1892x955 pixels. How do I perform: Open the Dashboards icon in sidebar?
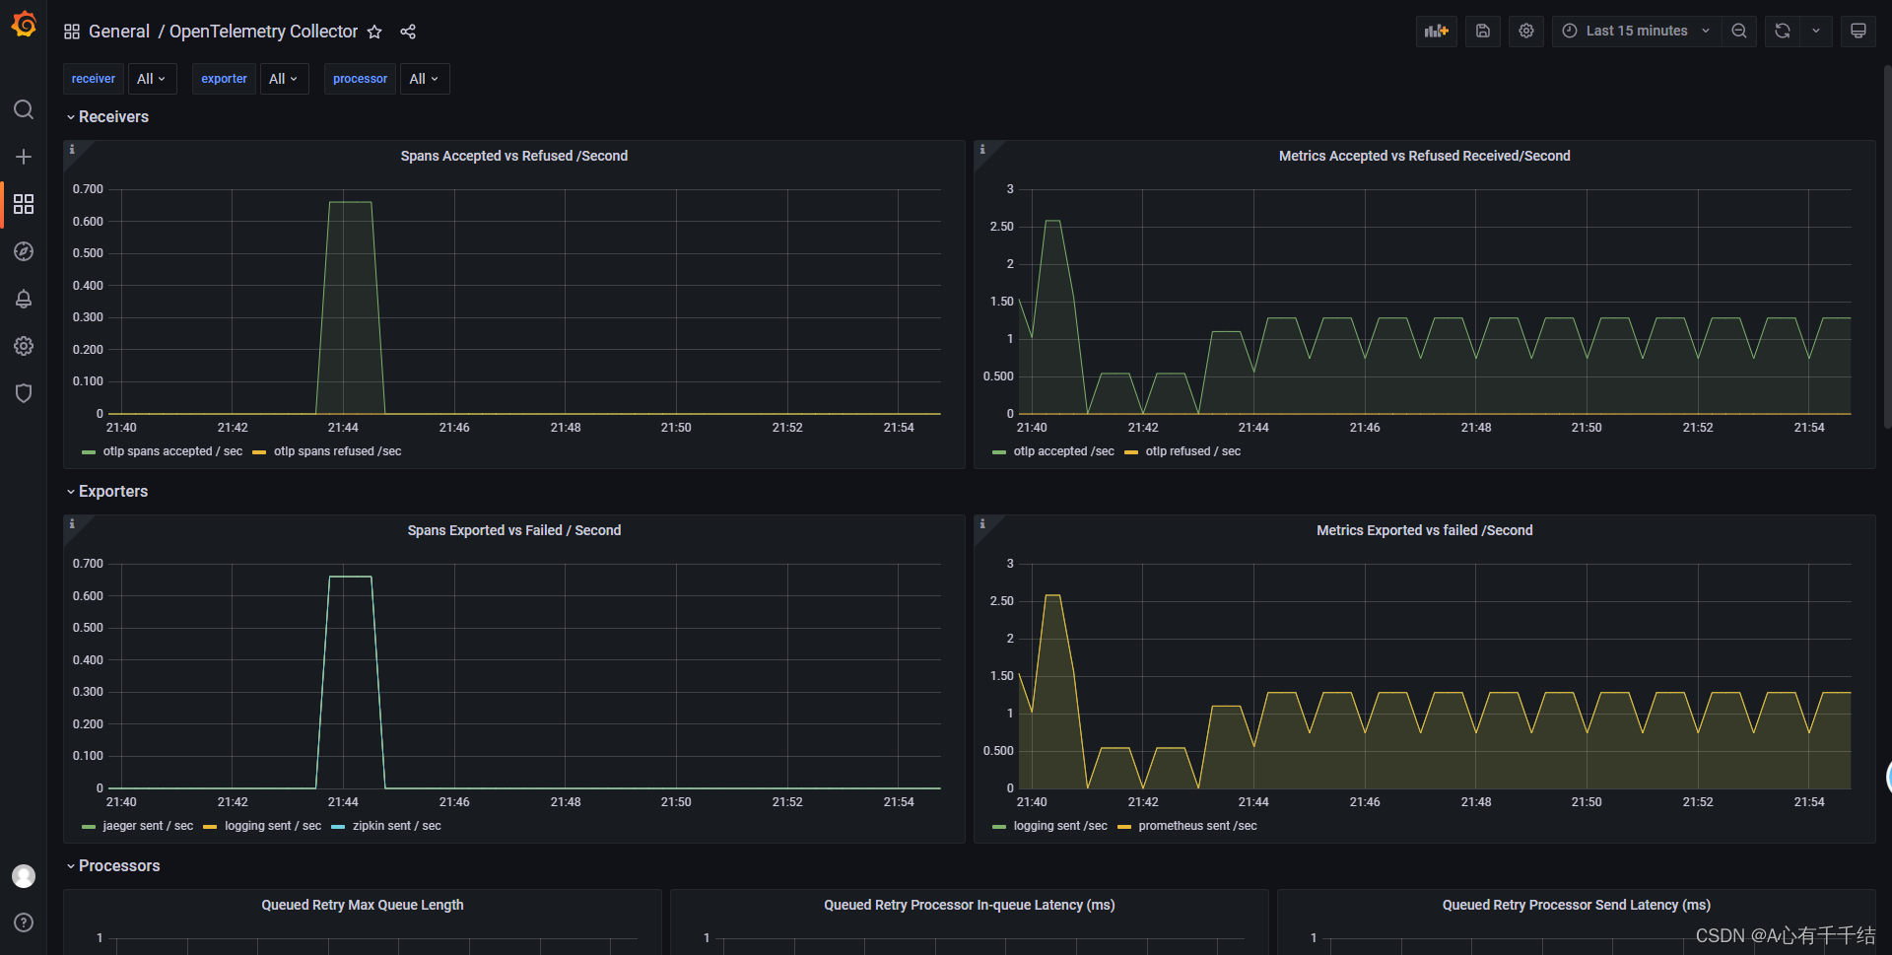pyautogui.click(x=24, y=204)
